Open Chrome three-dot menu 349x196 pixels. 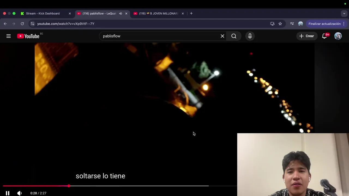tap(344, 24)
